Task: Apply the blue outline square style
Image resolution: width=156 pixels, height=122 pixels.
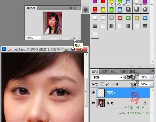Action: (145, 18)
